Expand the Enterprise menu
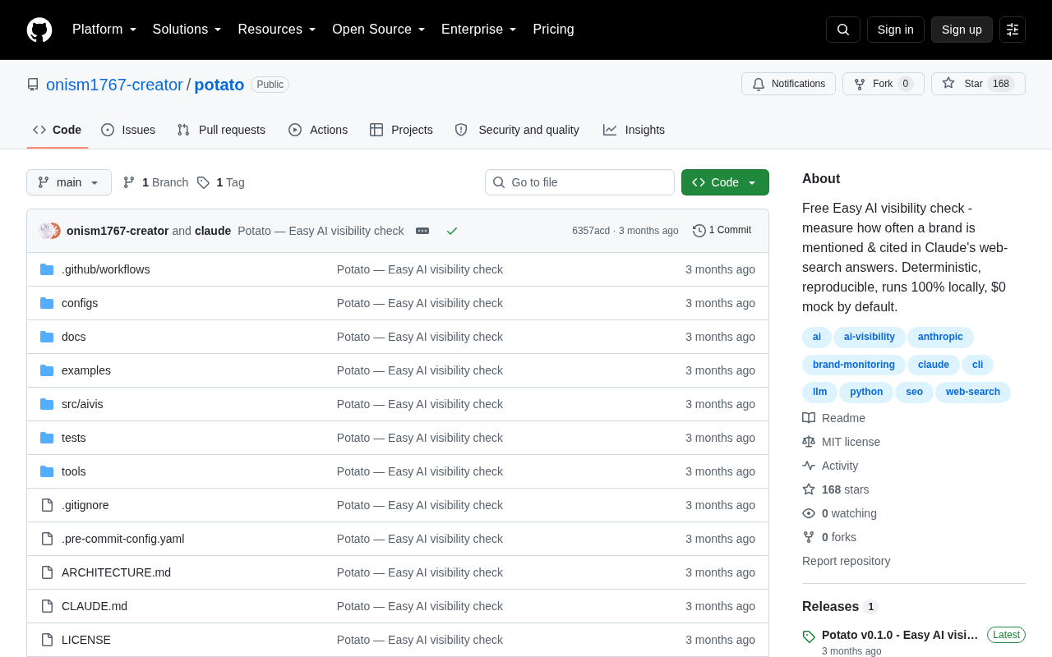The width and height of the screenshot is (1052, 657). [x=479, y=30]
